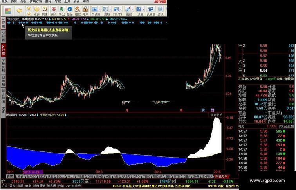Open the 智能 menu
Viewport: 296px width, 190px height.
(58, 1)
